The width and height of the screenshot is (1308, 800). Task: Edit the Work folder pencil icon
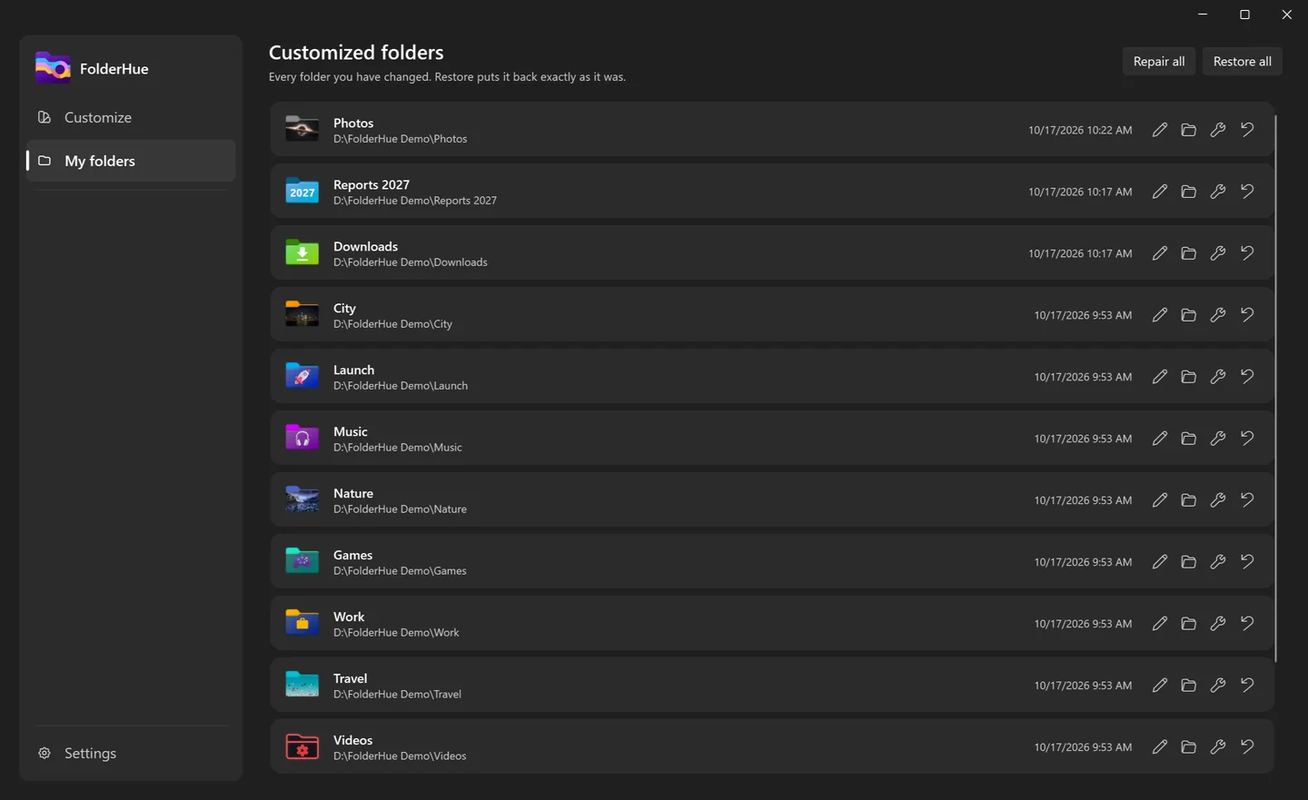click(x=1159, y=624)
